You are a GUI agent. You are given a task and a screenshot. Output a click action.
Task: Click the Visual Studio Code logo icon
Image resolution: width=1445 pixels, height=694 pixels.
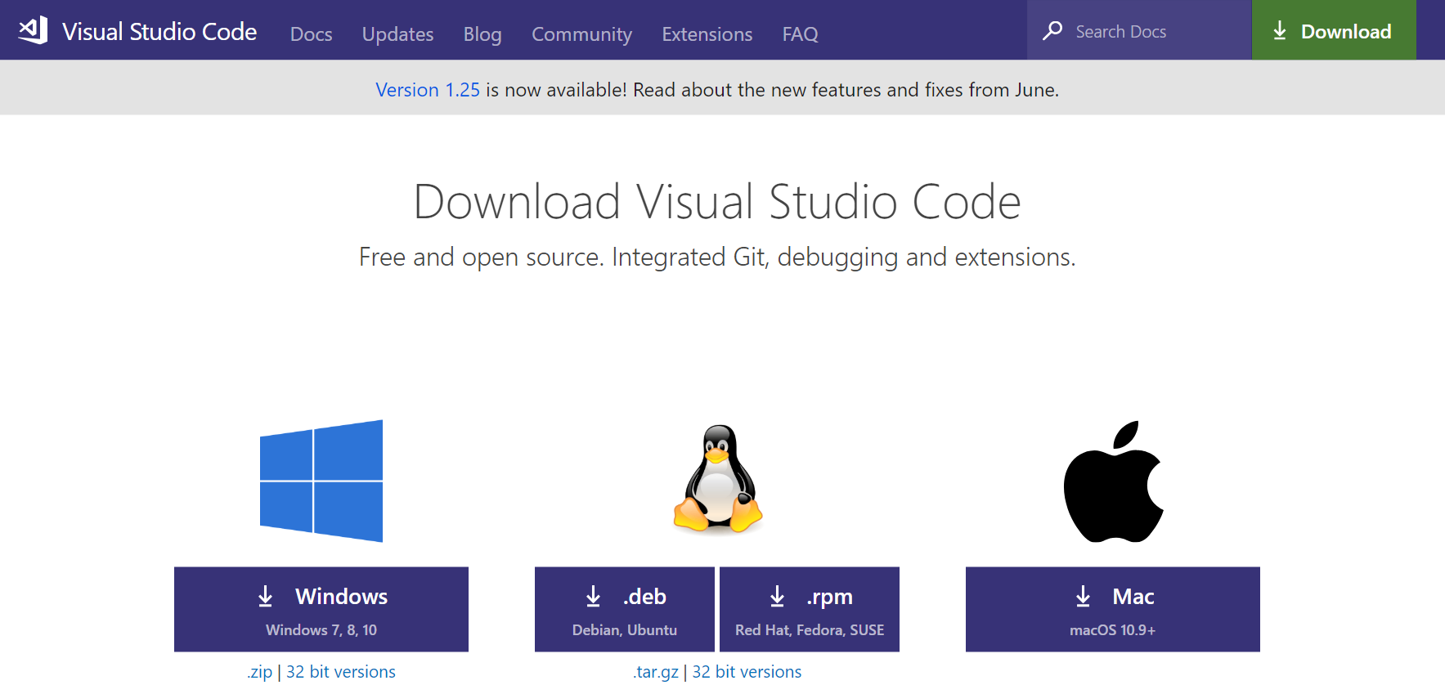tap(34, 30)
